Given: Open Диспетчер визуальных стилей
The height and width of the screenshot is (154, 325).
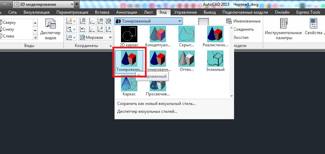Looking at the screenshot, I should [147, 111].
